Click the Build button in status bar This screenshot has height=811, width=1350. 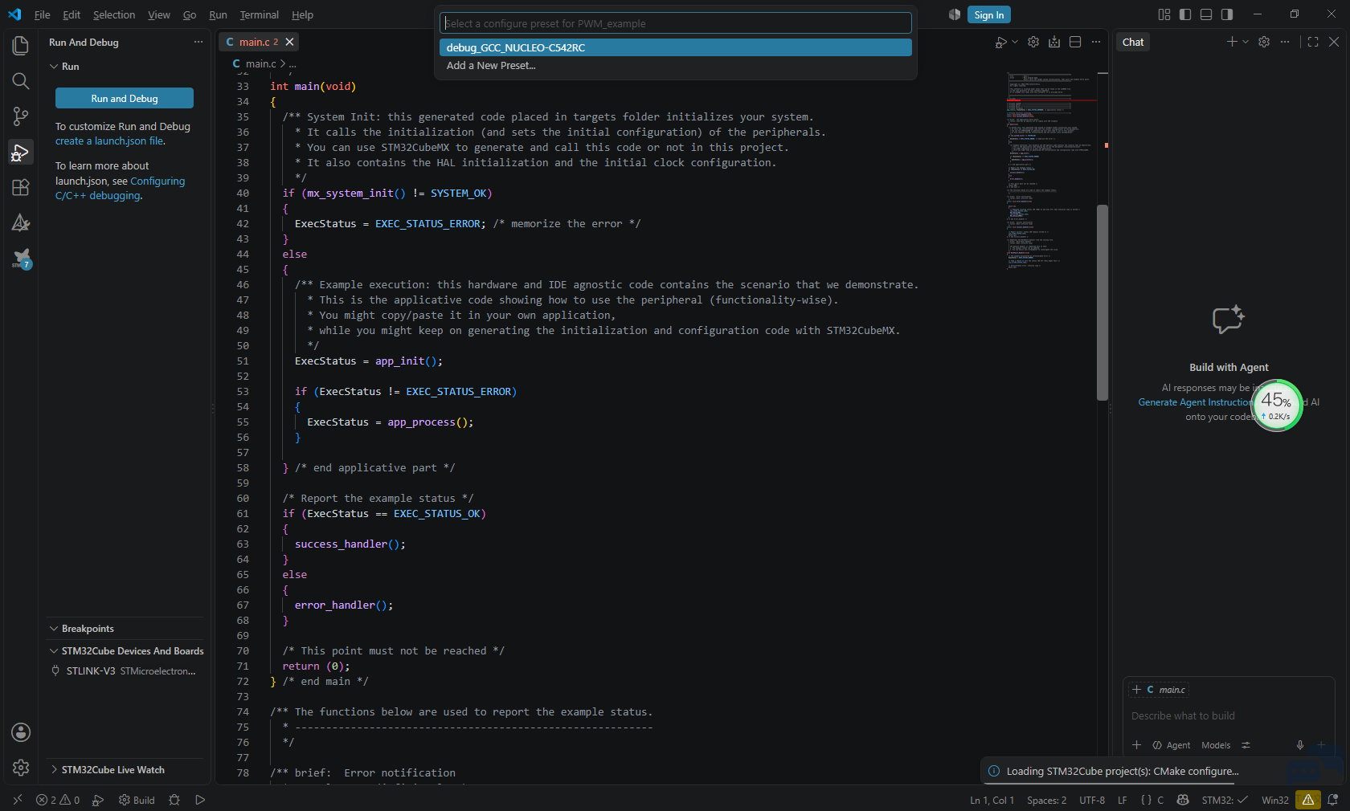pos(137,800)
